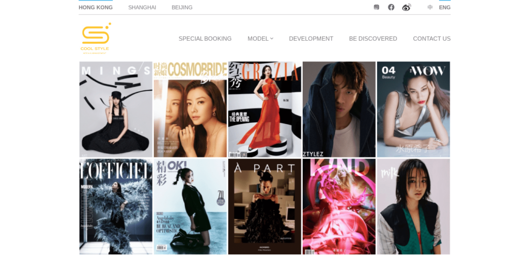
Task: Open the L'Officiel magazine cover
Action: pyautogui.click(x=116, y=206)
